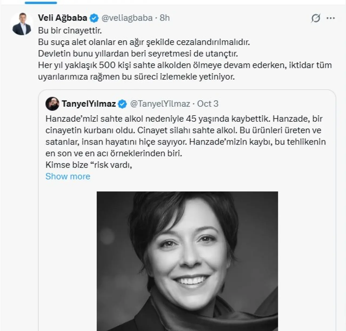Click the Oct 3 date of quoted post
This screenshot has height=331, width=346.
(x=208, y=104)
